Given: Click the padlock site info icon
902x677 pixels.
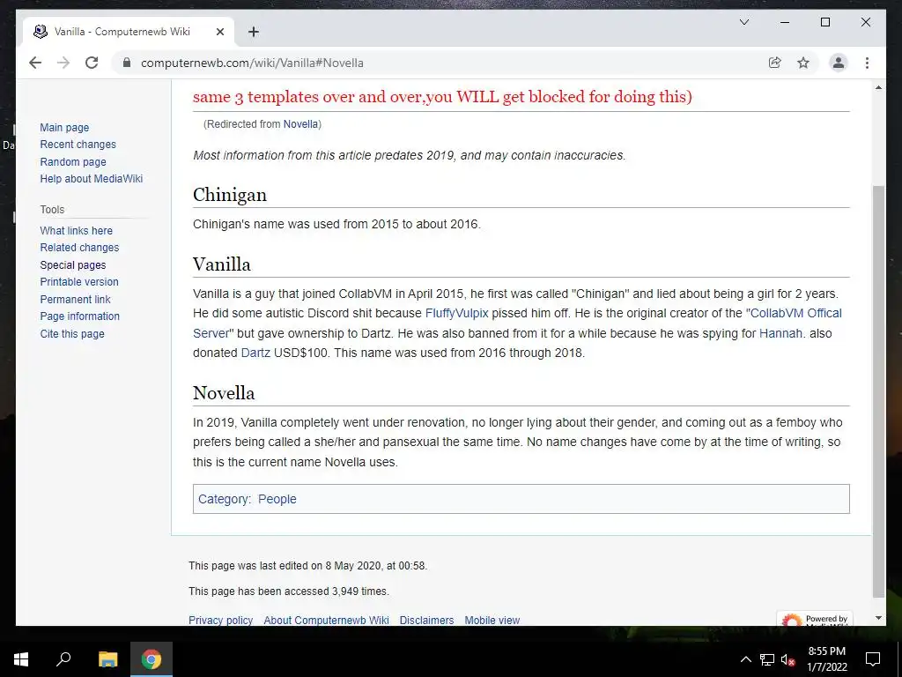Looking at the screenshot, I should pos(127,63).
